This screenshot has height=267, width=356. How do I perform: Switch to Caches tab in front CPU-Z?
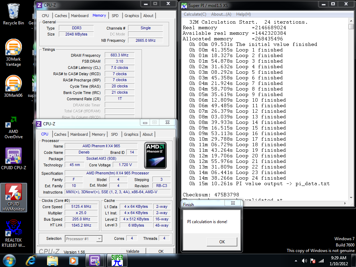(60, 134)
